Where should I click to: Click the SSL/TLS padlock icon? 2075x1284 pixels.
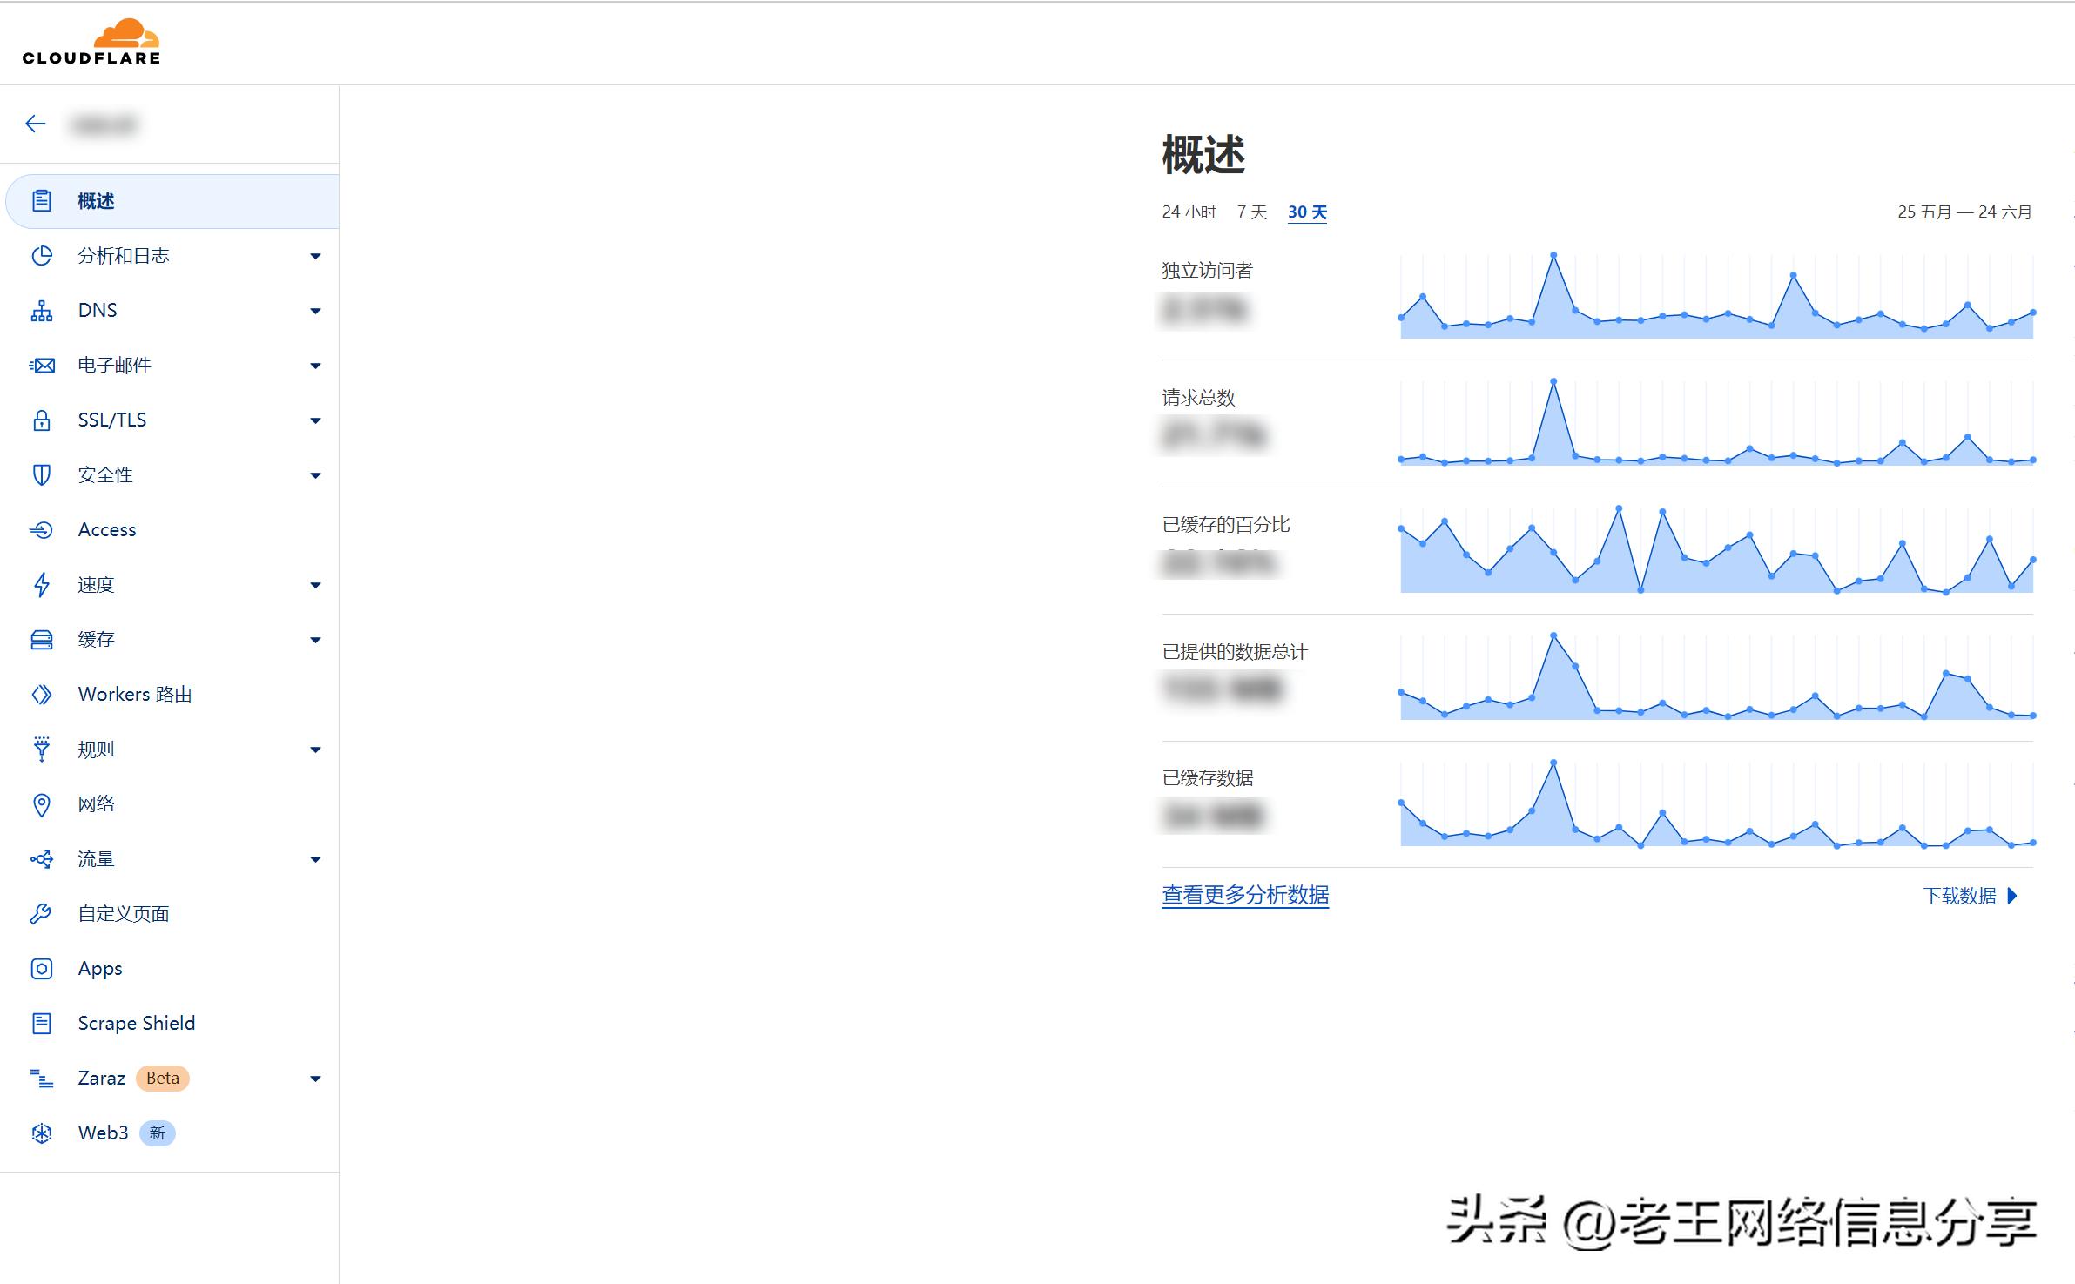[41, 420]
